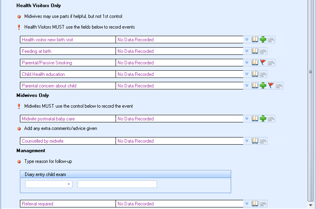
Task: Click undo arrow for Feeding at birth
Action: click(x=263, y=51)
